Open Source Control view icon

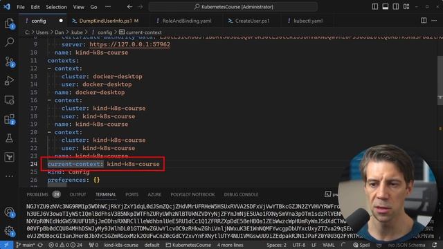coord(9,62)
